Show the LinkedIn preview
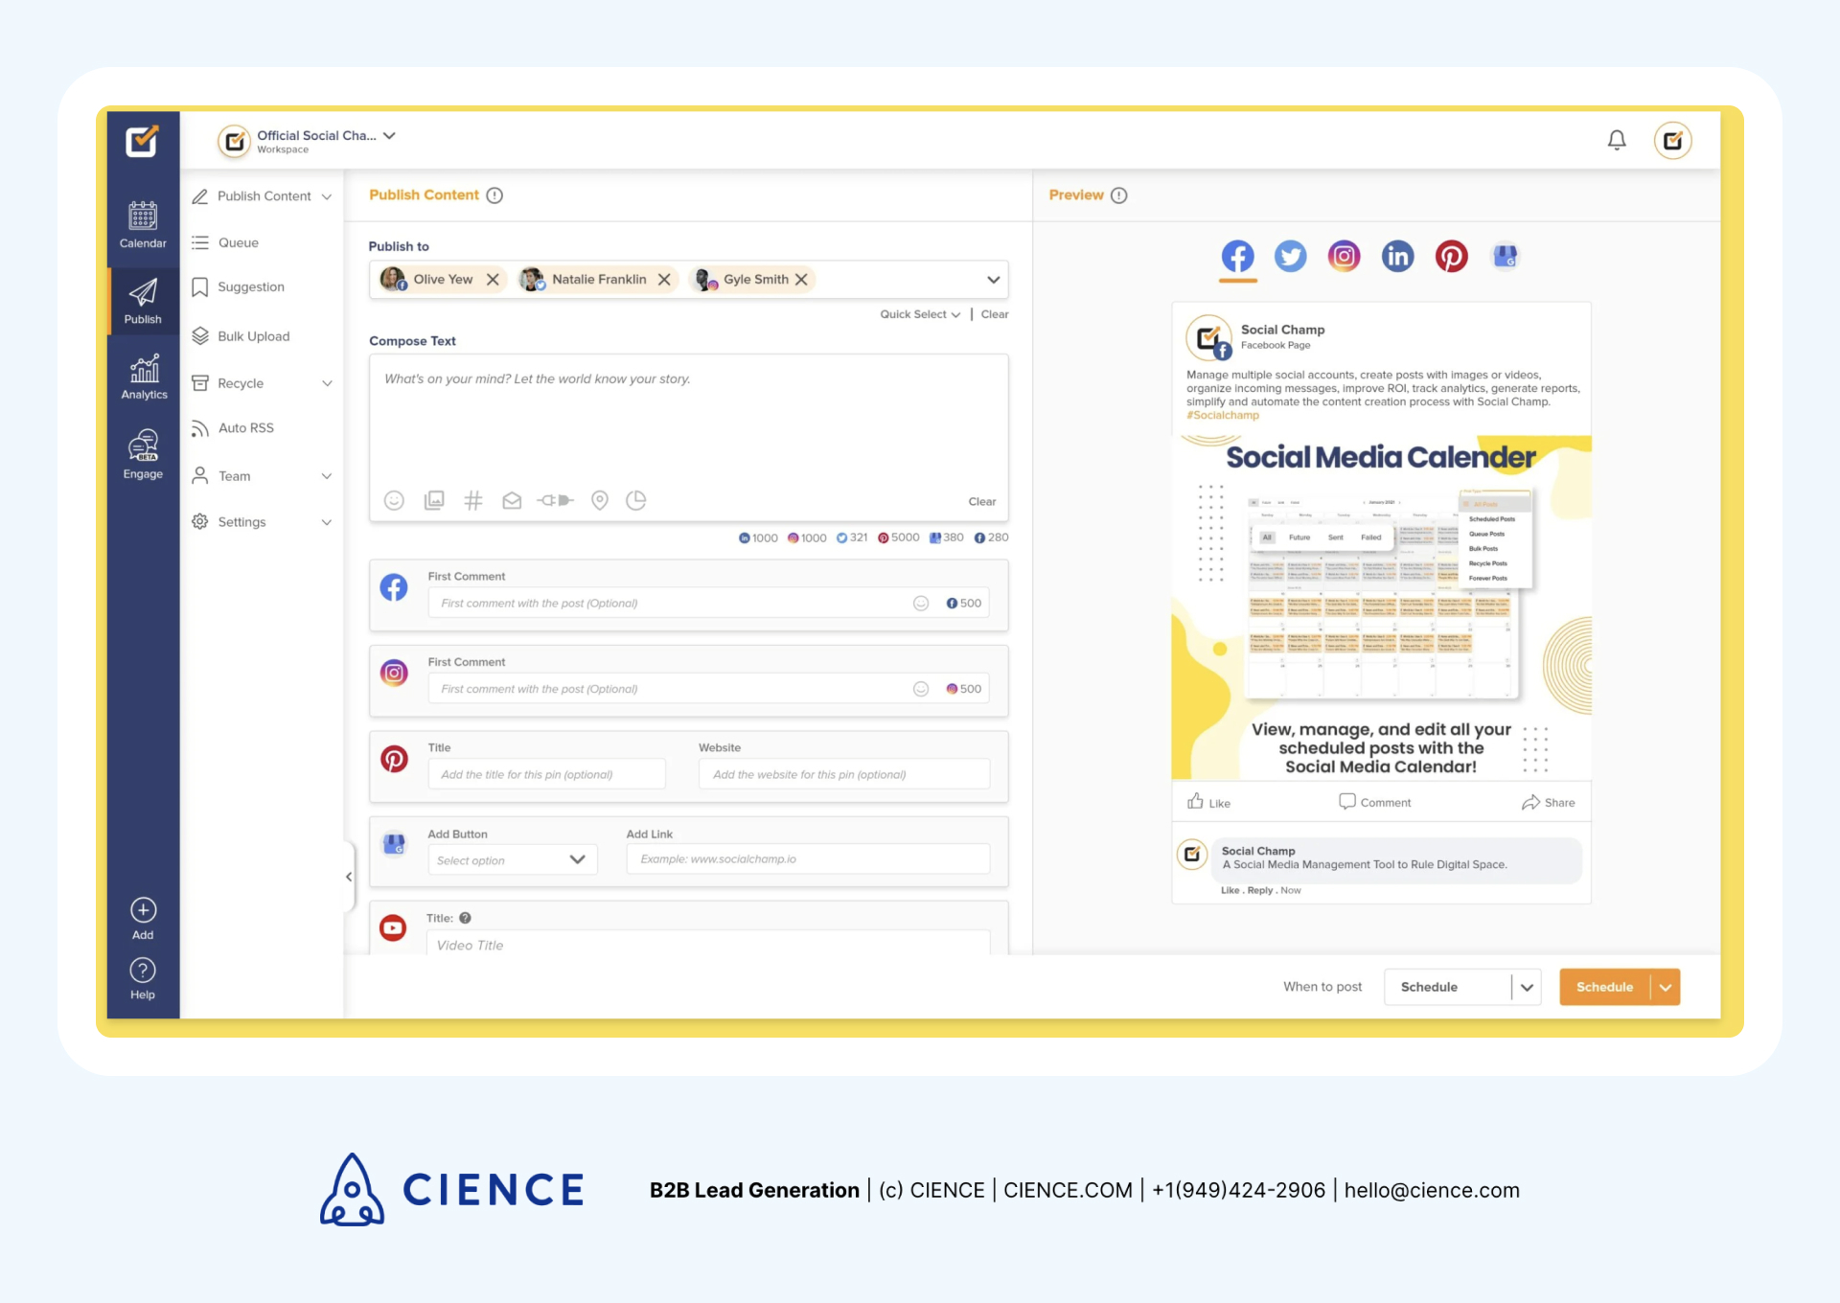The image size is (1840, 1303). click(1397, 257)
